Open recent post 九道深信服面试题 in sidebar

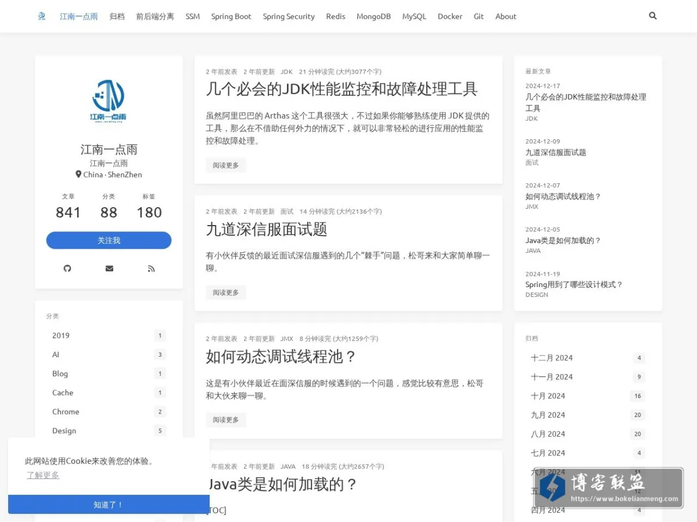coord(556,153)
